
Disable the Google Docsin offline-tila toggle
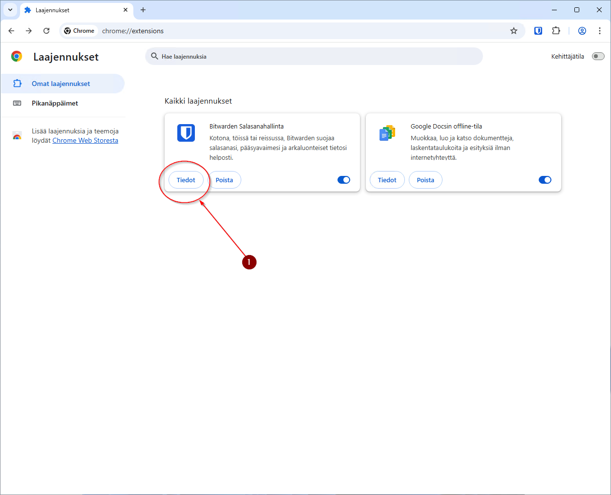click(x=545, y=180)
